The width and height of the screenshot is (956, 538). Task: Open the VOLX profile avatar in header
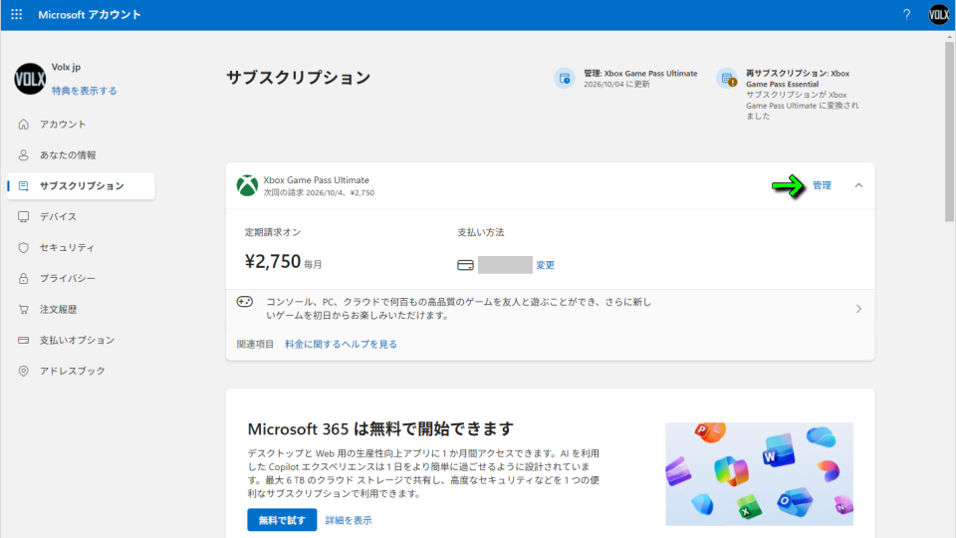pos(938,15)
